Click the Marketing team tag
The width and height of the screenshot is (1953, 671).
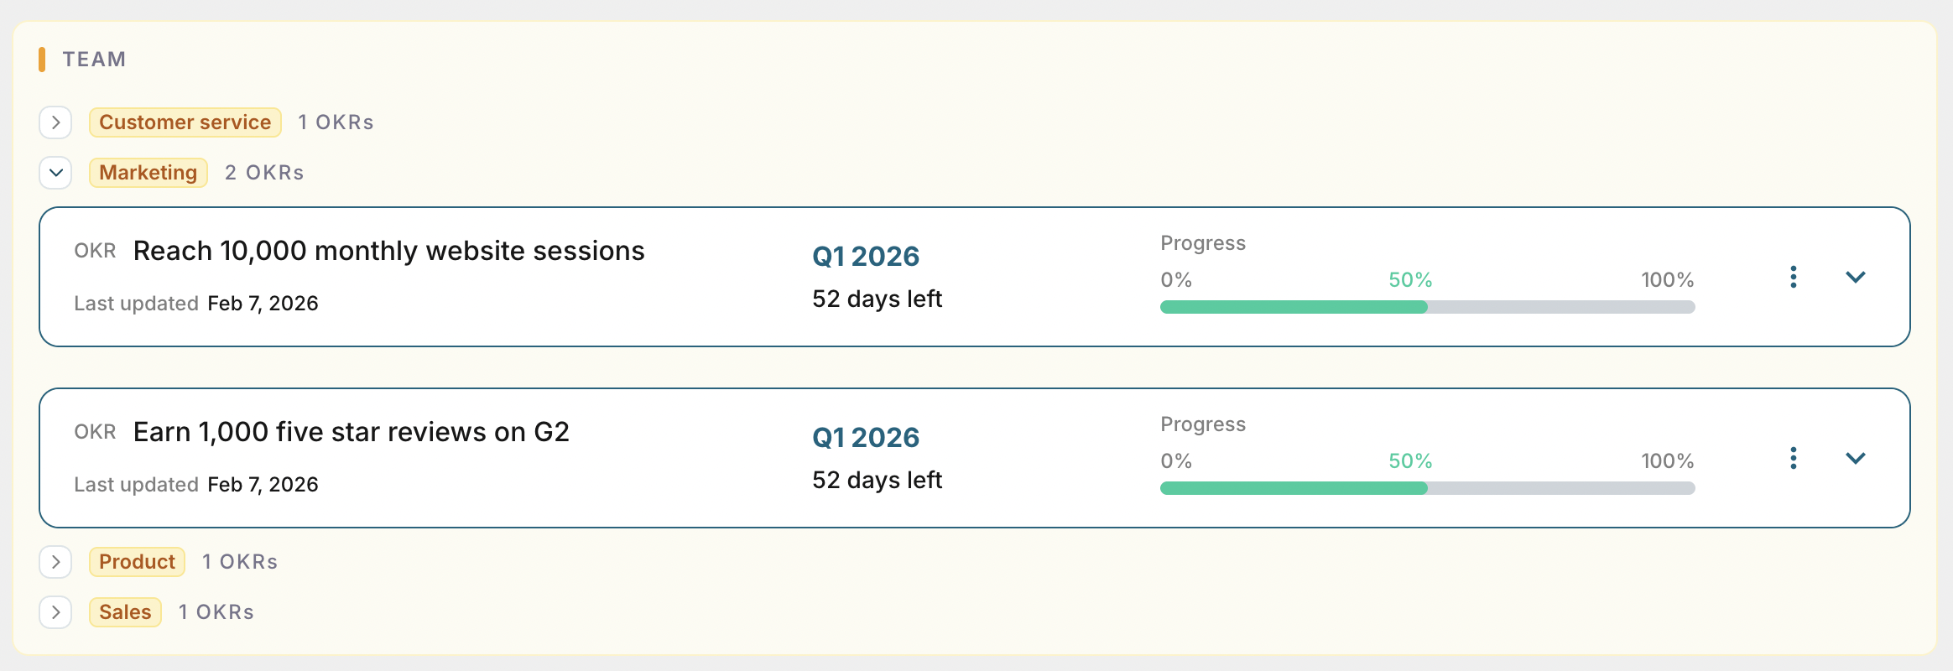(x=148, y=173)
